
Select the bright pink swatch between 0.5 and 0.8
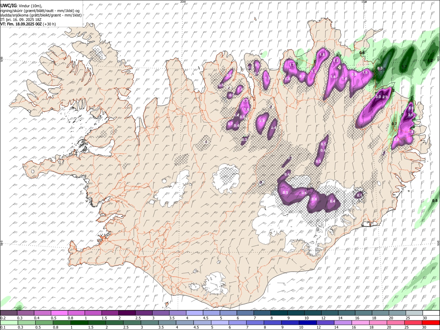pyautogui.click(x=59, y=313)
